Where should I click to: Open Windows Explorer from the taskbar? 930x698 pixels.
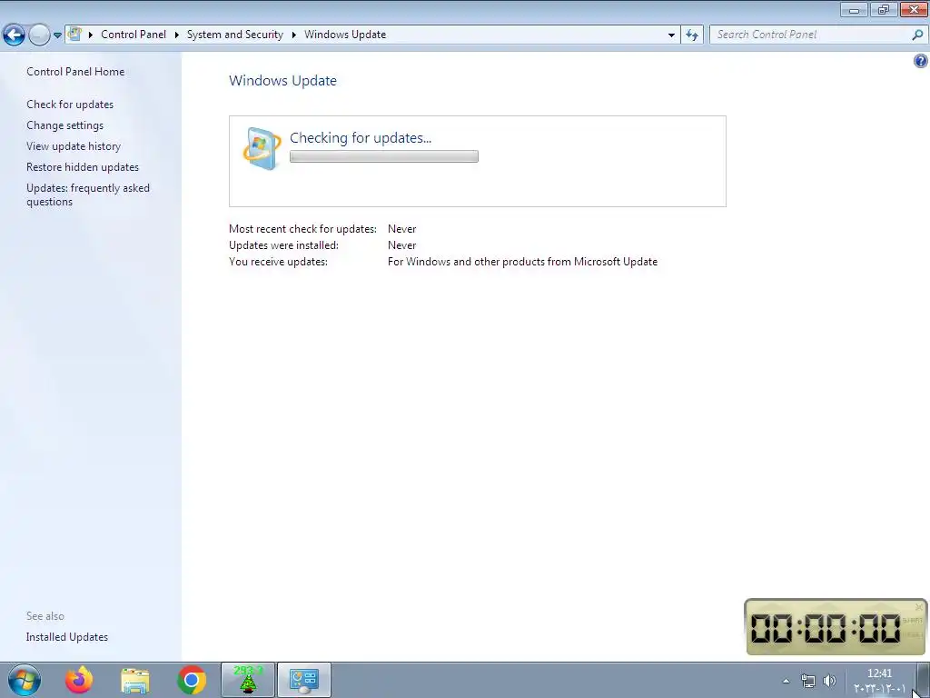[x=135, y=680]
